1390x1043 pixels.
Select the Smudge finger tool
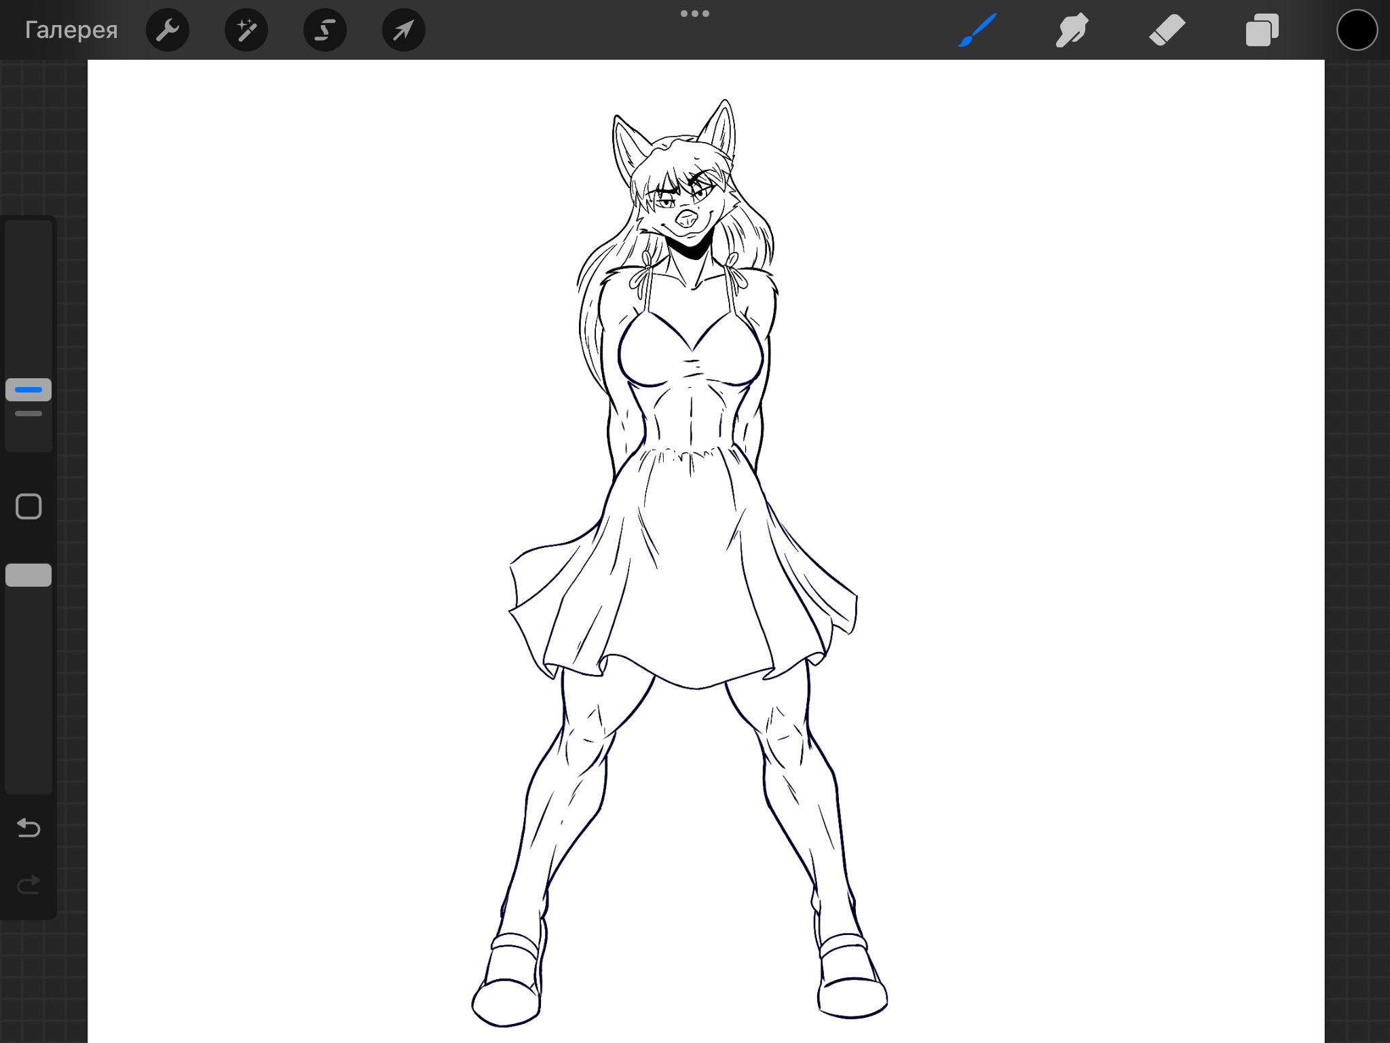pyautogui.click(x=1072, y=30)
